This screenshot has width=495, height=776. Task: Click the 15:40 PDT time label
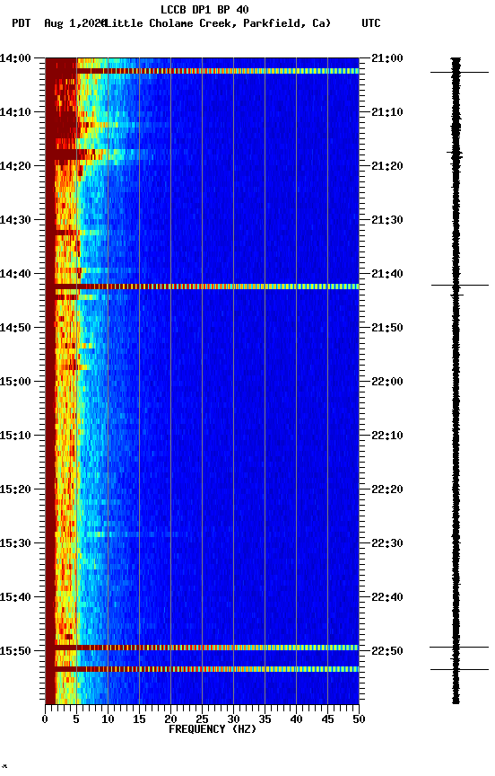[x=15, y=598]
